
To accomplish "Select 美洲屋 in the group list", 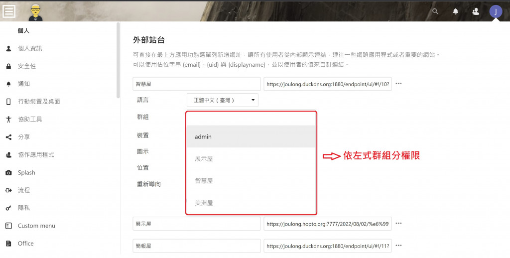I will (251, 203).
